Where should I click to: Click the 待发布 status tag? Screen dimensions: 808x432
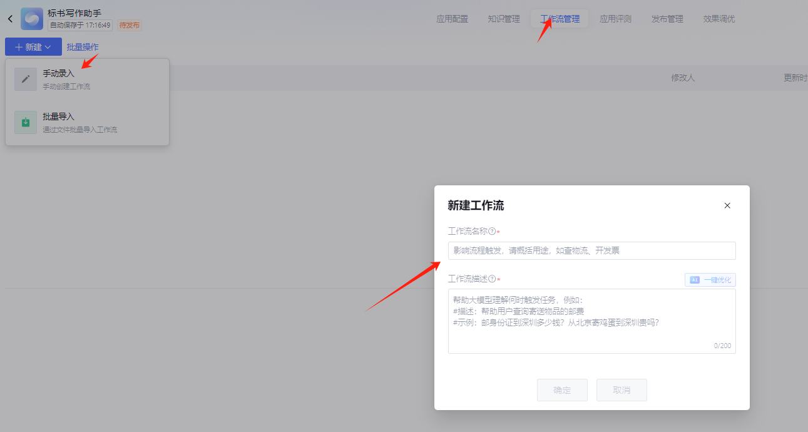pos(130,25)
